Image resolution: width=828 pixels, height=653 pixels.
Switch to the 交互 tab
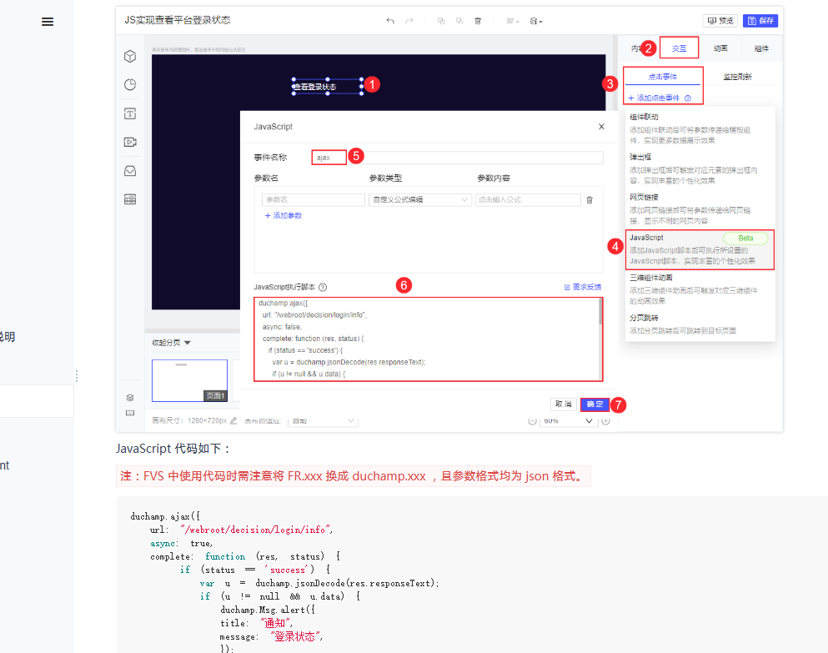click(679, 48)
